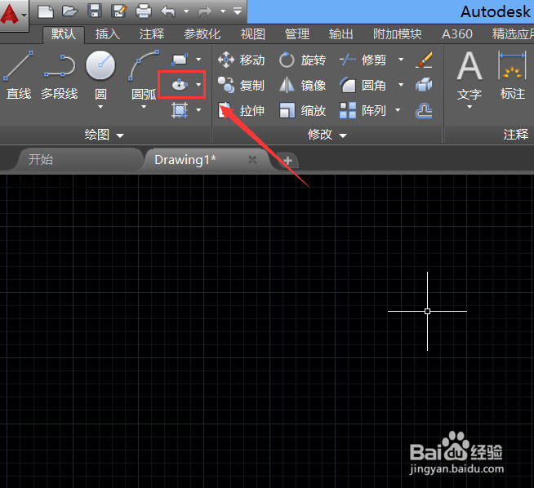This screenshot has width=534, height=488.
Task: Click the 圆角 fillet tool
Action: click(363, 85)
